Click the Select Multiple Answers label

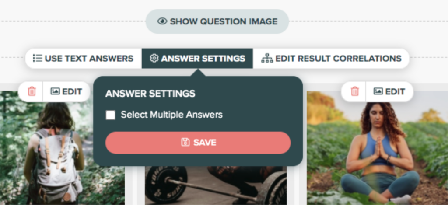coord(171,115)
